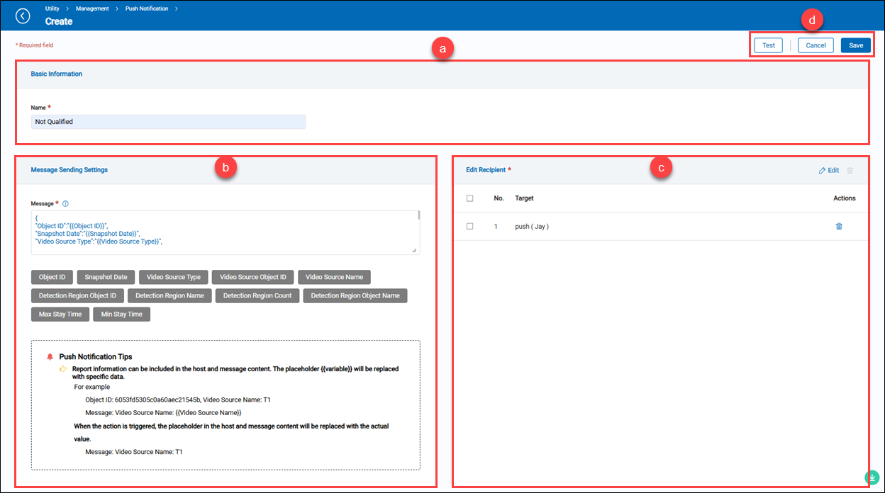Image resolution: width=885 pixels, height=493 pixels.
Task: Click the green download icon at bottom right
Action: (x=872, y=477)
